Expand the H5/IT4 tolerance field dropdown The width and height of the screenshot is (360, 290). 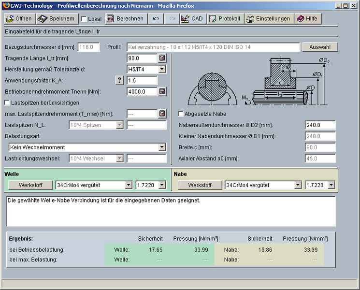coord(162,70)
